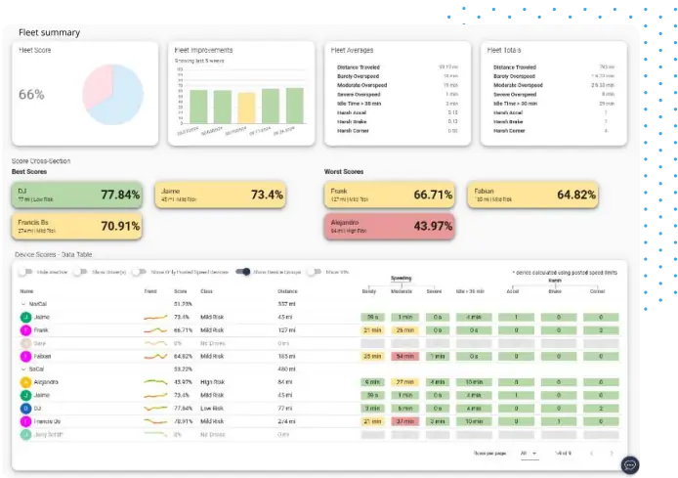Go to next page using arrow
This screenshot has height=478, width=678.
click(613, 454)
